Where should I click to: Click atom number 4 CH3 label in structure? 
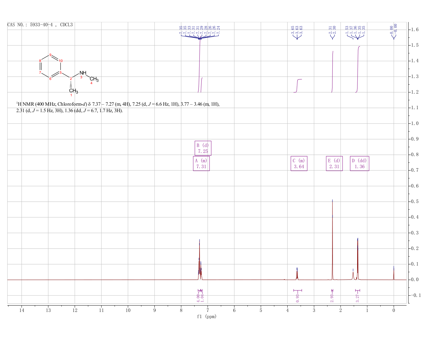point(94,79)
